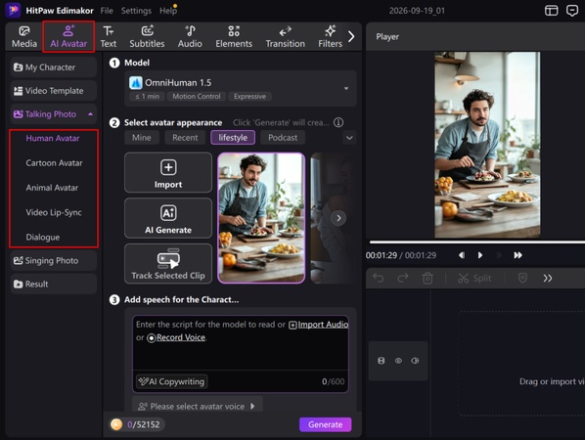
Task: Show more tabs with right chevron
Action: point(351,36)
